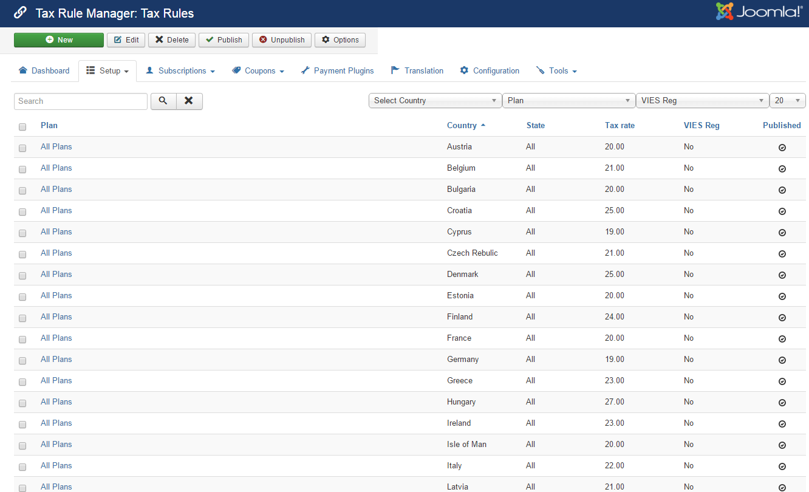This screenshot has height=492, width=809.
Task: Check the Hungary row checkbox
Action: click(x=22, y=403)
